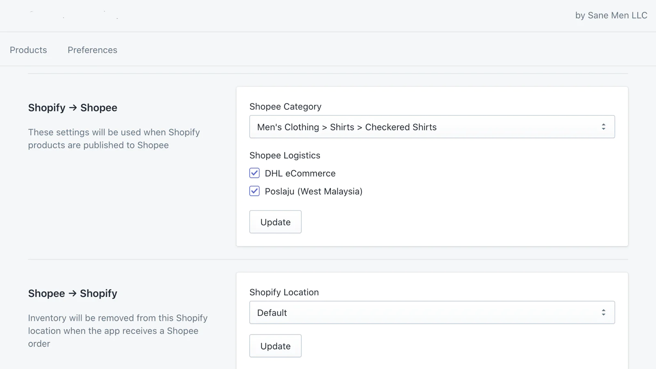Screen dimensions: 656x369
Task: Uncheck the DHL eCommerce checkbox
Action: (x=255, y=173)
